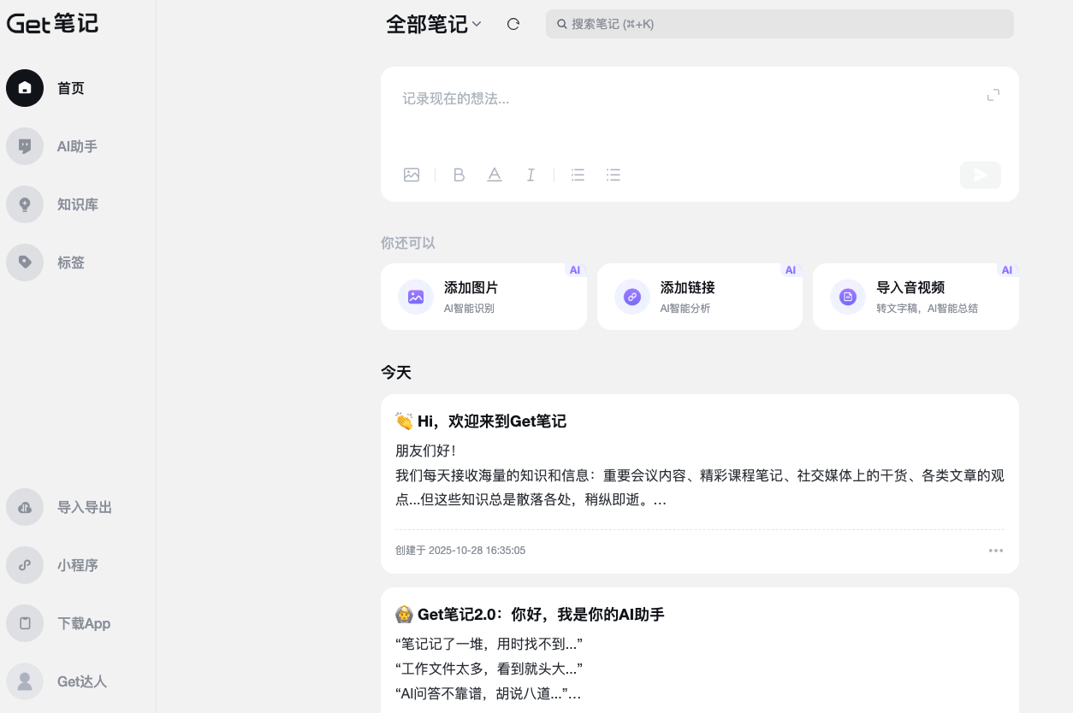Submit the note with the send icon

980,174
